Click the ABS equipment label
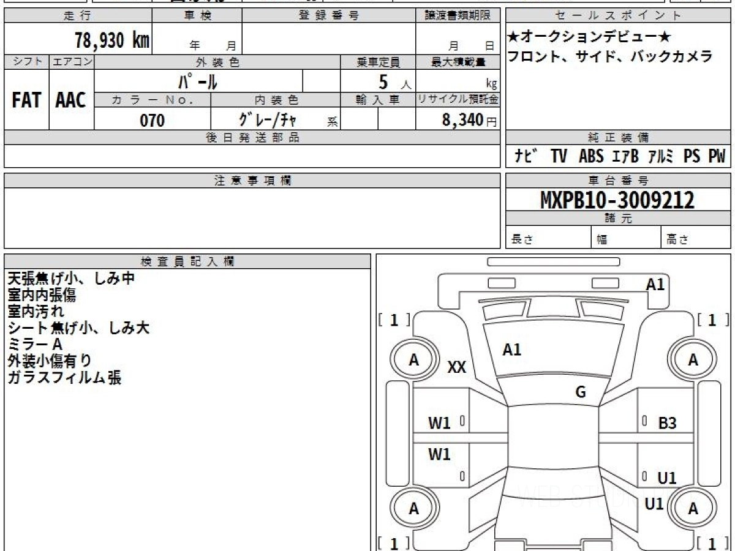Screen dimensions: 735x551 pos(591,157)
